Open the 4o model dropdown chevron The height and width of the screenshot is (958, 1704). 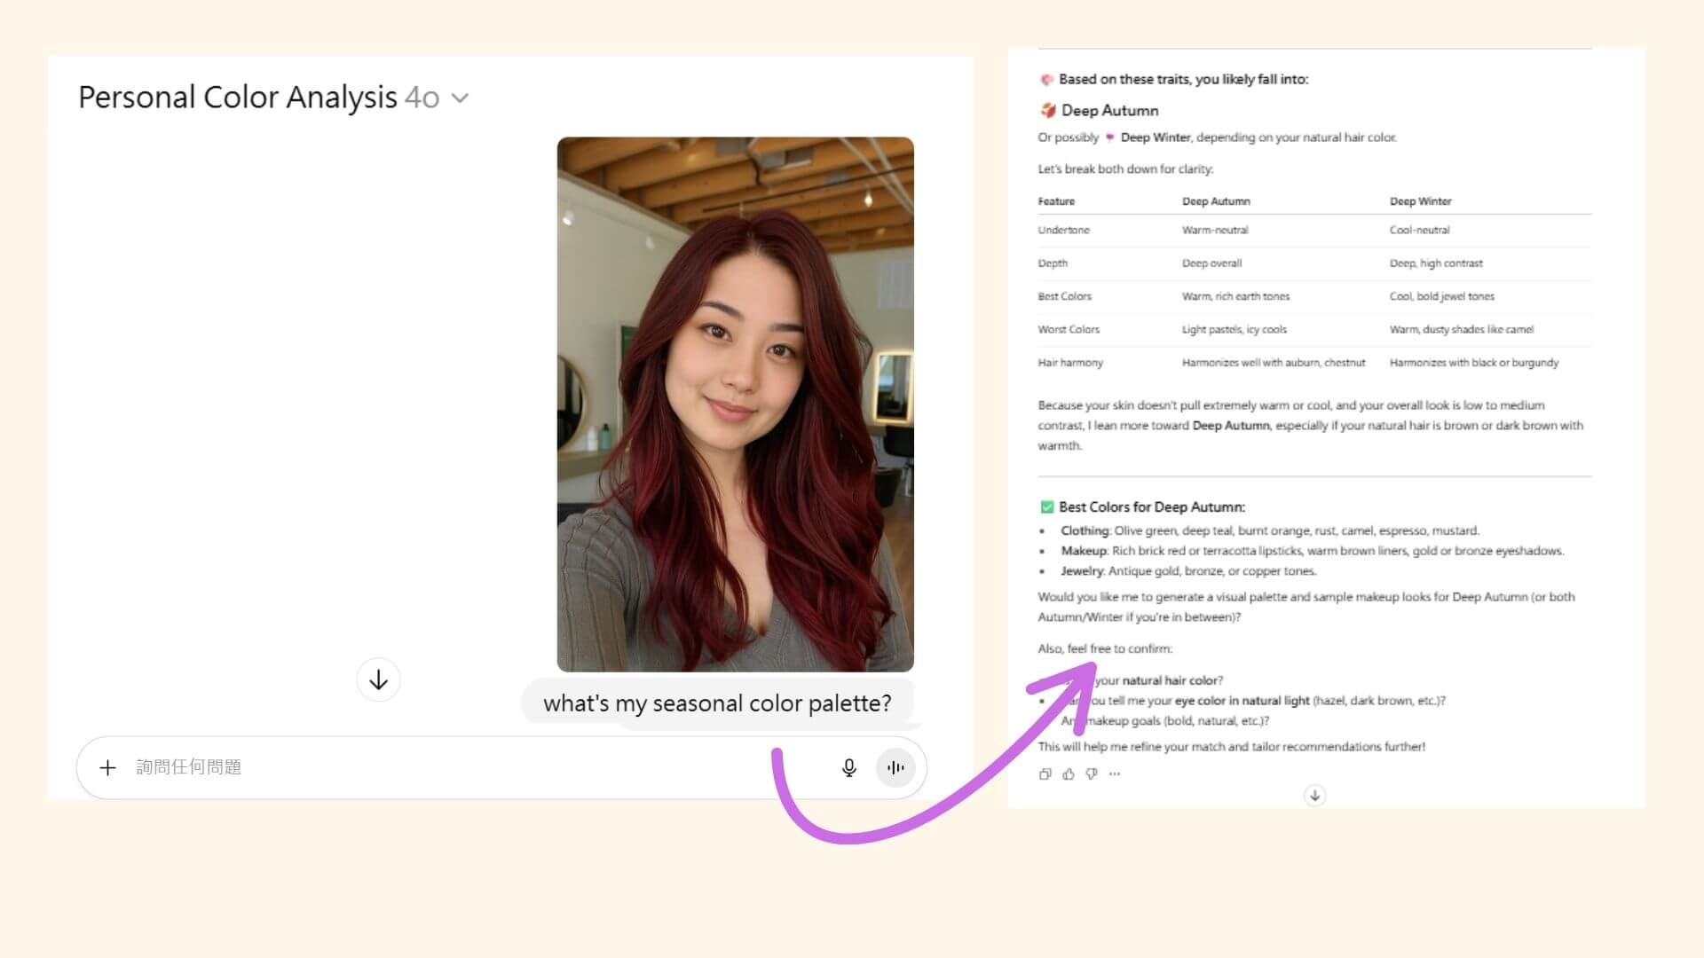pyautogui.click(x=460, y=98)
